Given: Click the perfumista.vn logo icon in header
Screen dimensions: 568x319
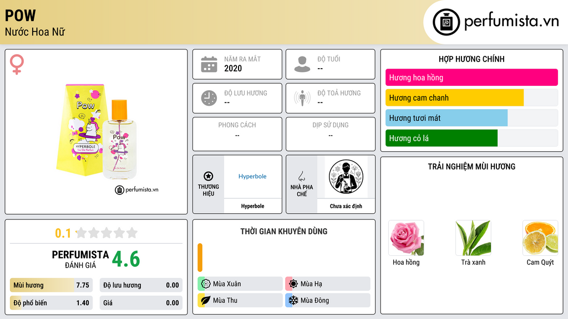Looking at the screenshot, I should point(446,22).
